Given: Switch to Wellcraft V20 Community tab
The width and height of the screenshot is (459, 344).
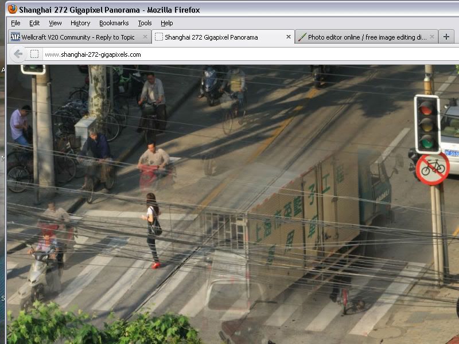Looking at the screenshot, I should (78, 37).
